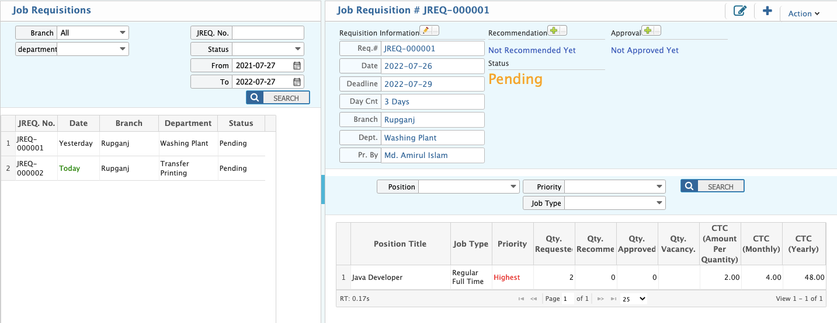
Task: Click Not Approved Yet text
Action: point(645,50)
